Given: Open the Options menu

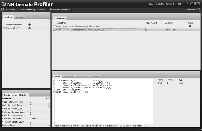Looking at the screenshot, I should [x=159, y=4].
